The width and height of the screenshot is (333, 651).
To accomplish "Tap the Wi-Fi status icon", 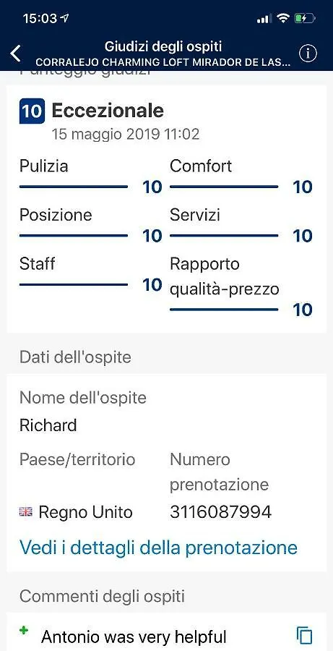I will coord(284,18).
